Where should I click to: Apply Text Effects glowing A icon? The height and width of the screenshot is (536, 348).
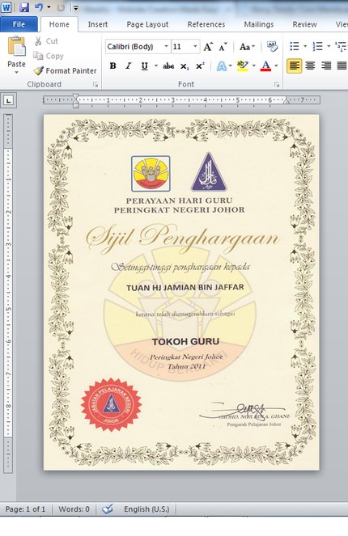click(222, 65)
